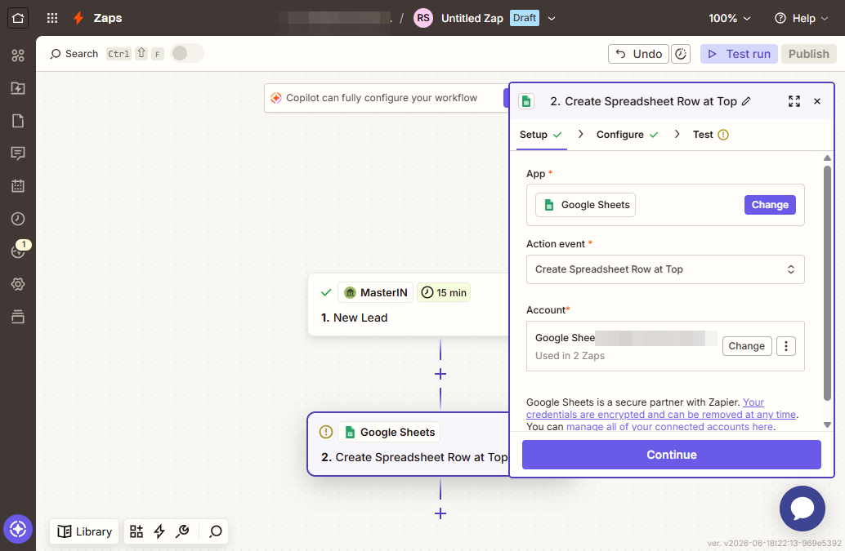
Task: Open the chat support bubble
Action: click(x=802, y=508)
